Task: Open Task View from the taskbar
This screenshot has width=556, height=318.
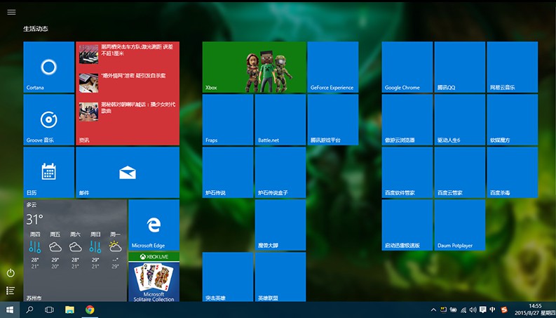Action: click(x=50, y=310)
